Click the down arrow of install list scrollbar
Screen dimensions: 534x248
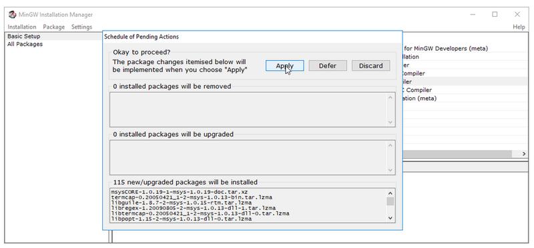pyautogui.click(x=390, y=218)
